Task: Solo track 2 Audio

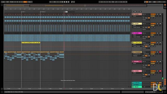Action: 158,24
